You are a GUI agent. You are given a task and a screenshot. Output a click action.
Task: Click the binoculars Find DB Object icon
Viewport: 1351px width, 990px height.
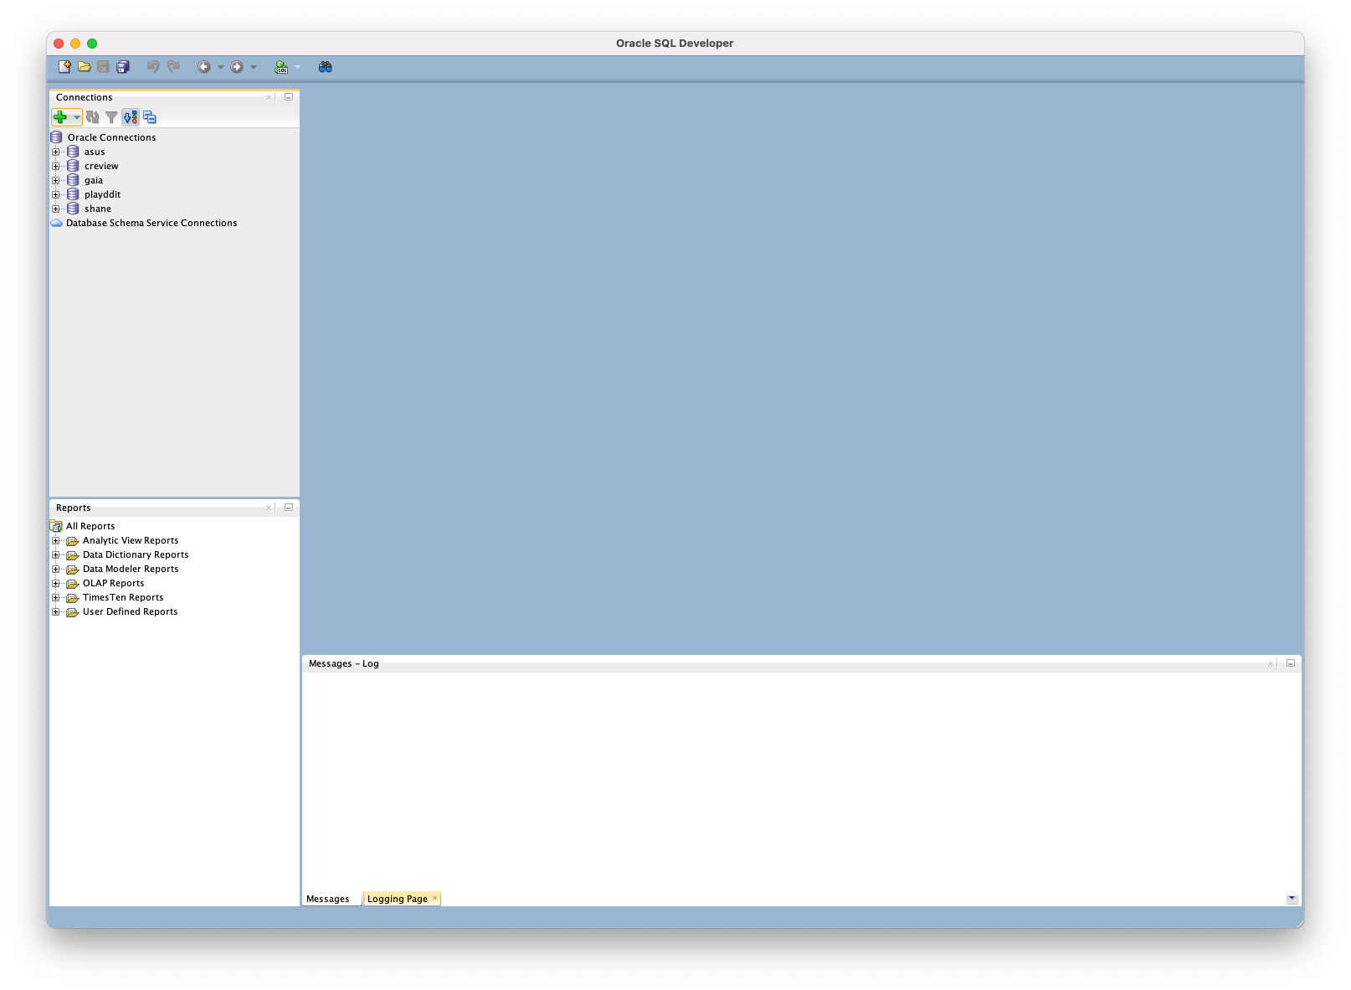[326, 67]
